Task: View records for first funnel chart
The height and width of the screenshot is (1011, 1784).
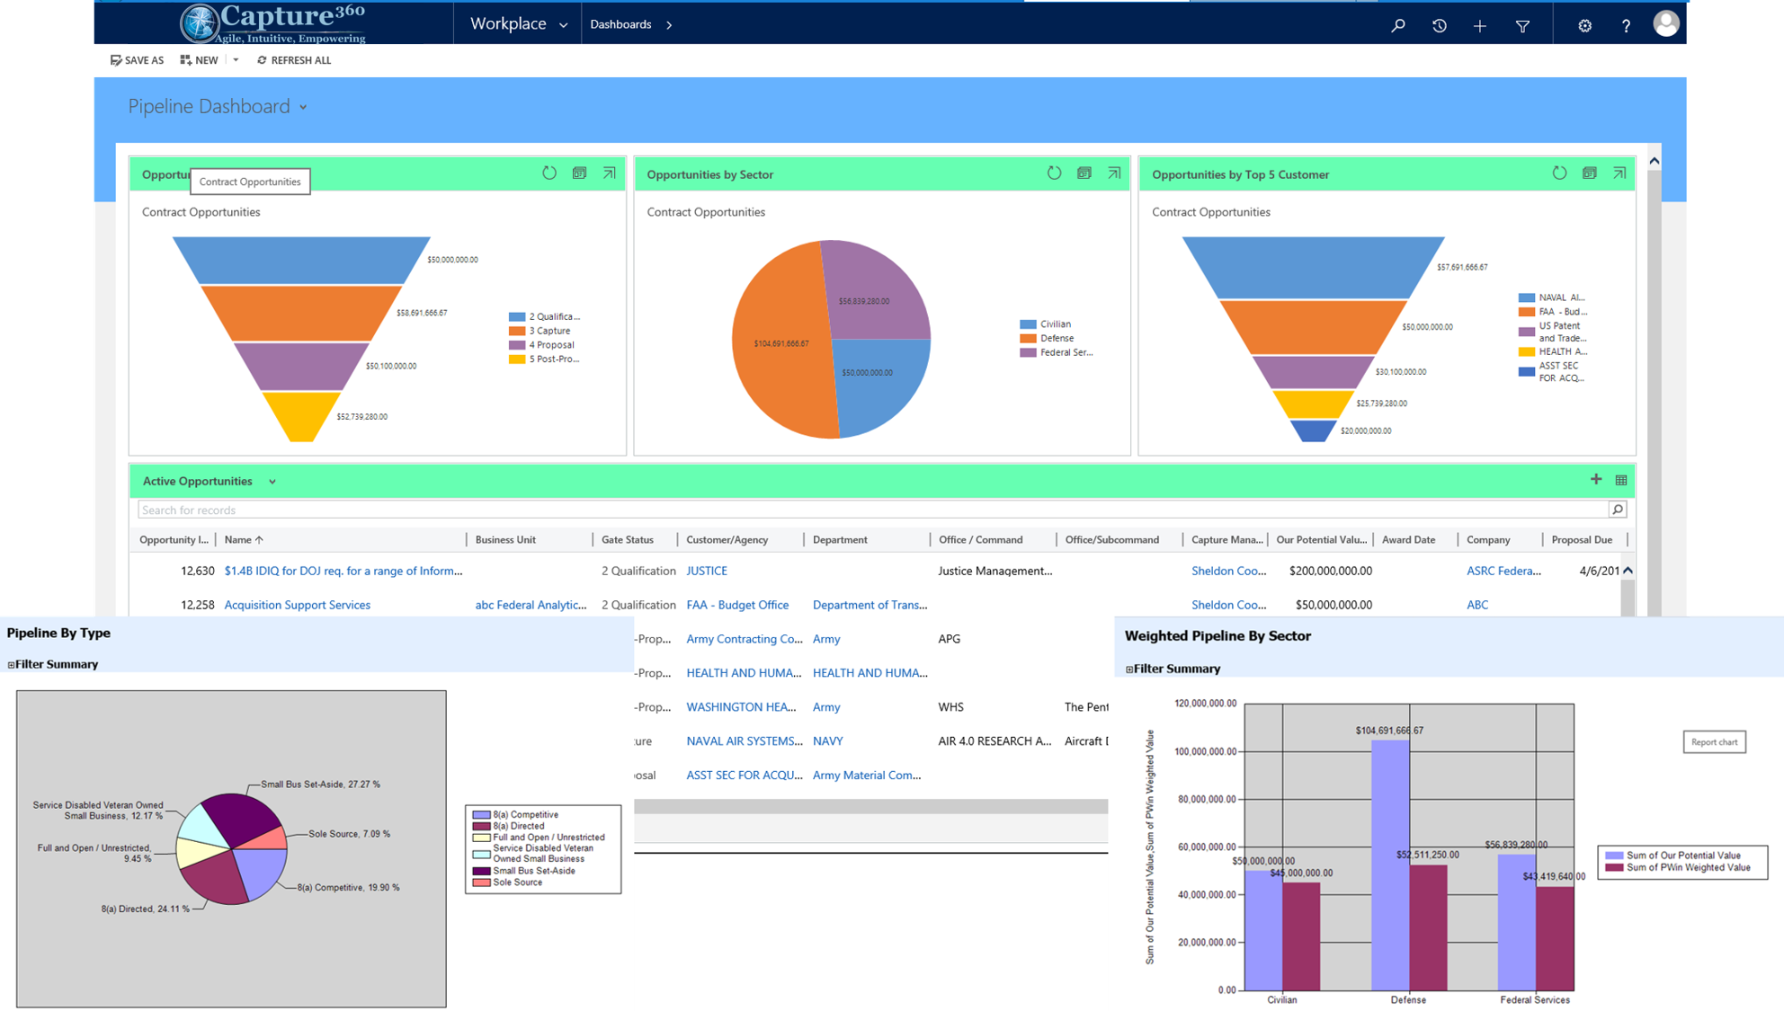Action: click(x=579, y=173)
